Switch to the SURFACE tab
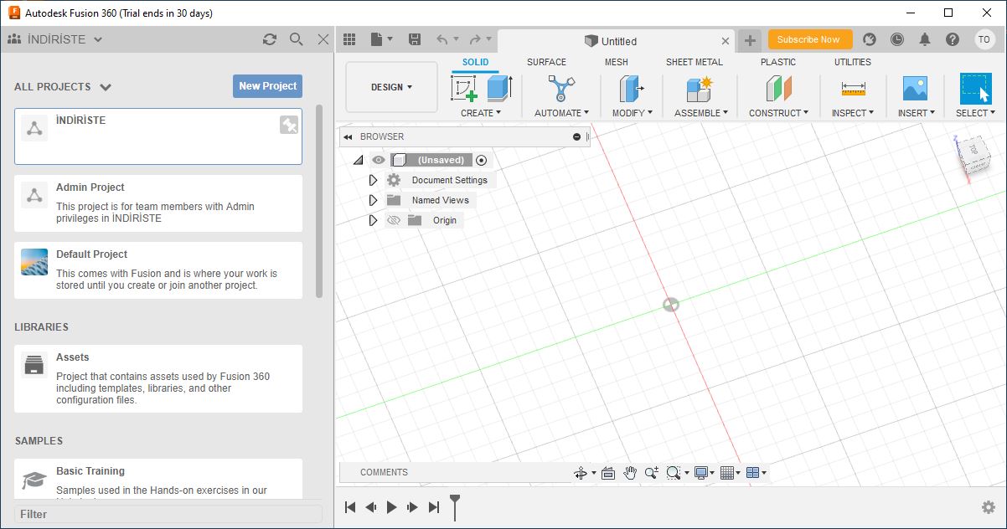1007x529 pixels. [x=546, y=62]
